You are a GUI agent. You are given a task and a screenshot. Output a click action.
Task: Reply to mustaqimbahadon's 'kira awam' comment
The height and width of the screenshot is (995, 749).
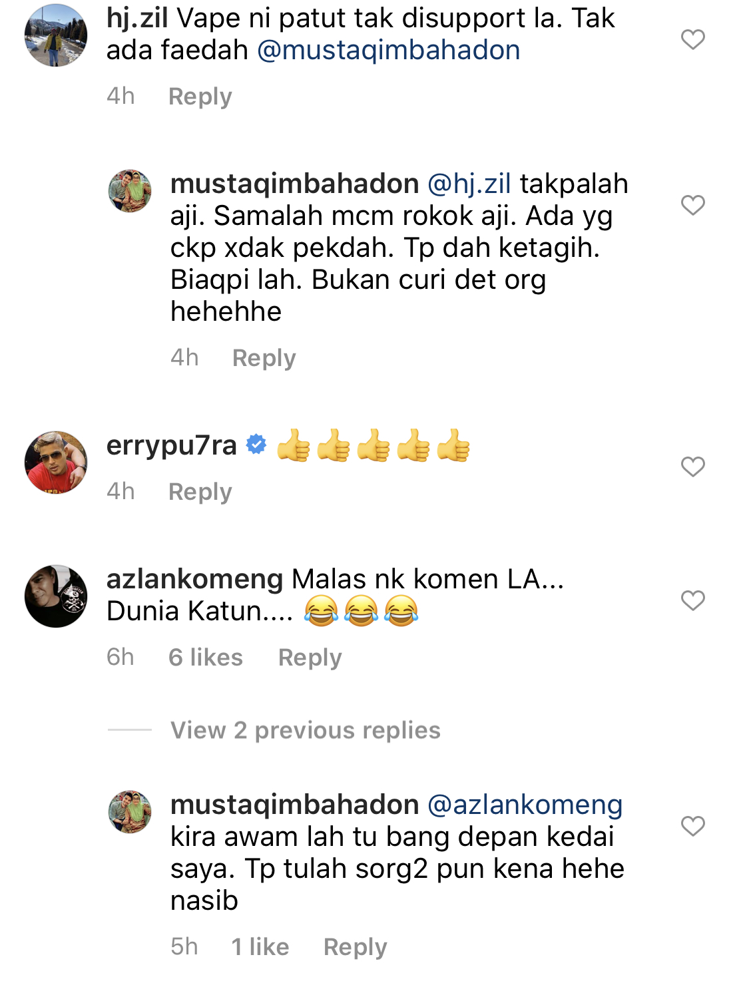(x=355, y=947)
